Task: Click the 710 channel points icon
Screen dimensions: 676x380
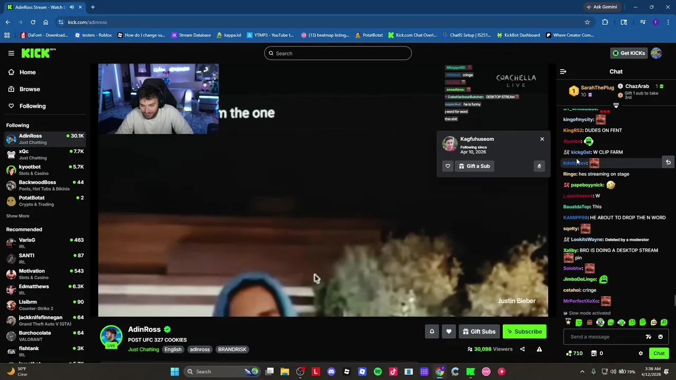Action: coord(574,354)
